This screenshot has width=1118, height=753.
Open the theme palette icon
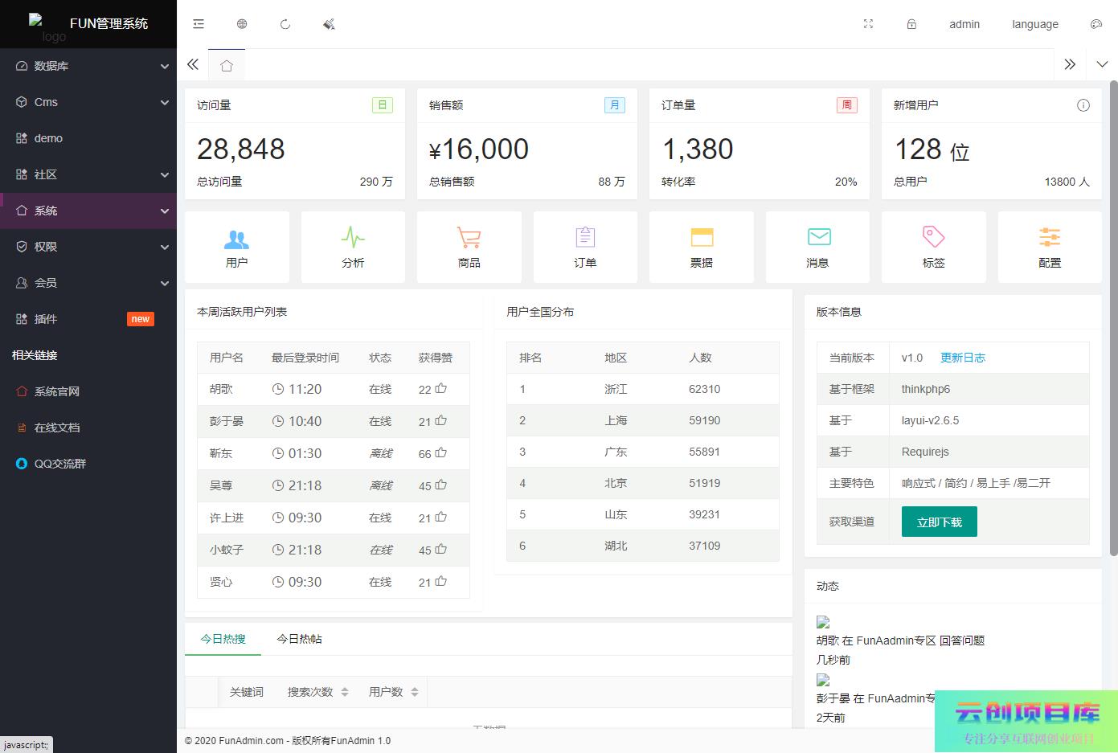pos(1095,24)
